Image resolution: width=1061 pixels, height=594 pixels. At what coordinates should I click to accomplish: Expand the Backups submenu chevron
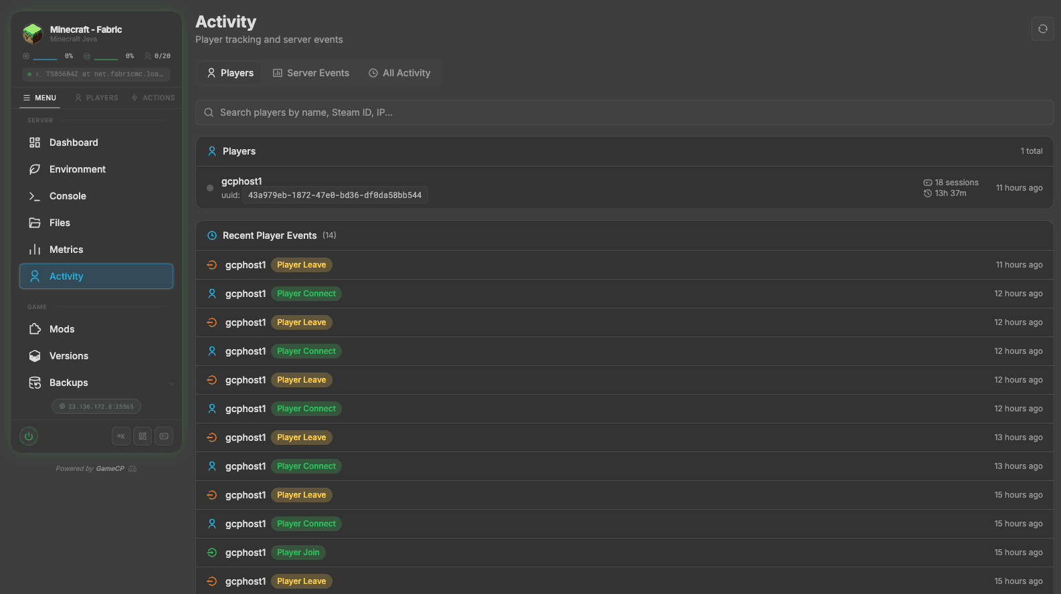tap(172, 383)
